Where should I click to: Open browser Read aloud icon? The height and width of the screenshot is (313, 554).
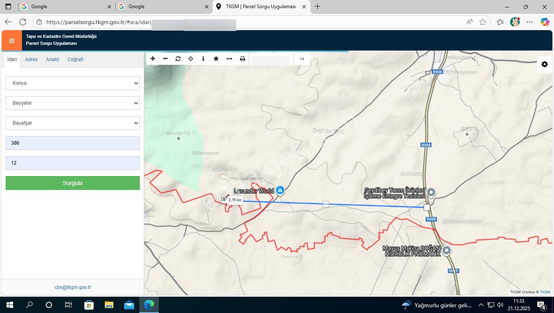(470, 22)
